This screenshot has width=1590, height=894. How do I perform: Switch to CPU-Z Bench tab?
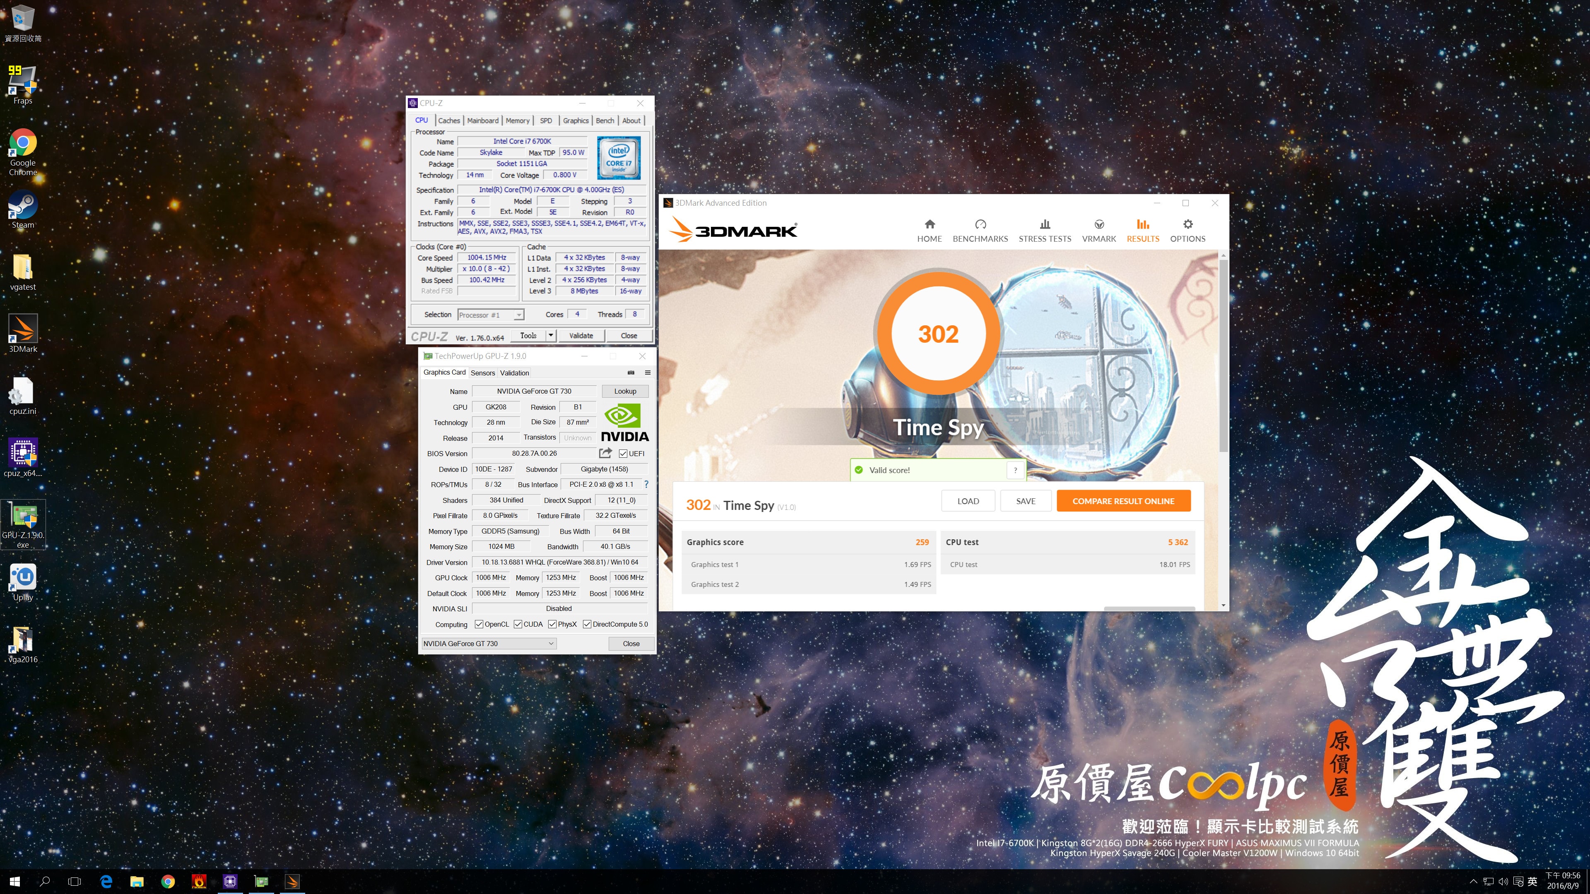pyautogui.click(x=605, y=121)
